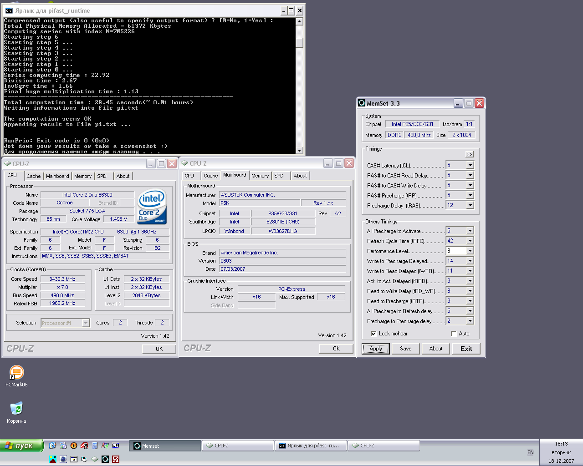Click the console vertical scrollbar thumb
This screenshot has height=466, width=583.
[299, 42]
